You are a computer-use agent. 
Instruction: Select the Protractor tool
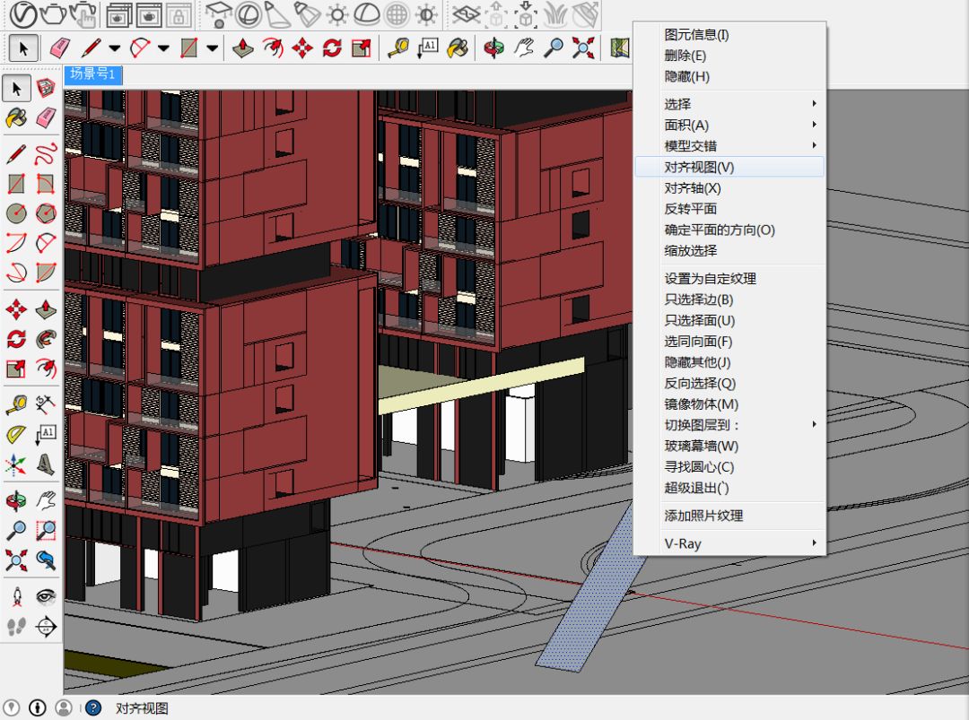point(16,435)
